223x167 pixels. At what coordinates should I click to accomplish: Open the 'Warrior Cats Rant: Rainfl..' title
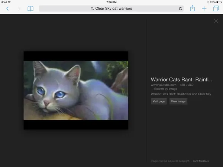[x=181, y=79]
